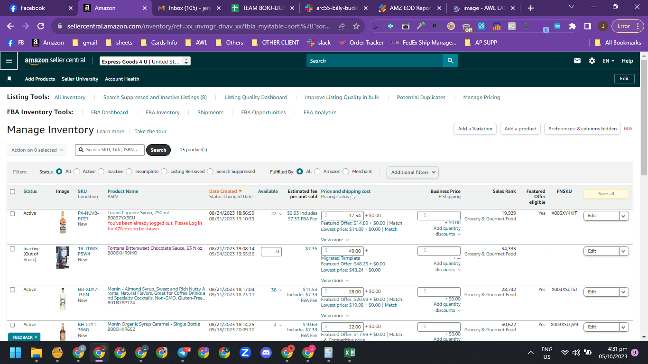The image size is (648, 364).
Task: Switch to the AMZ EOD Report tab
Action: tap(409, 8)
